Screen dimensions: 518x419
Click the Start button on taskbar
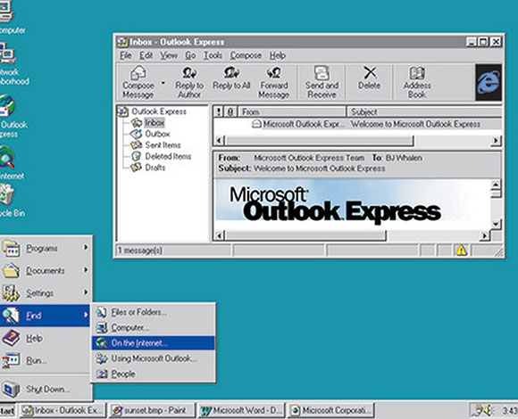(x=7, y=411)
